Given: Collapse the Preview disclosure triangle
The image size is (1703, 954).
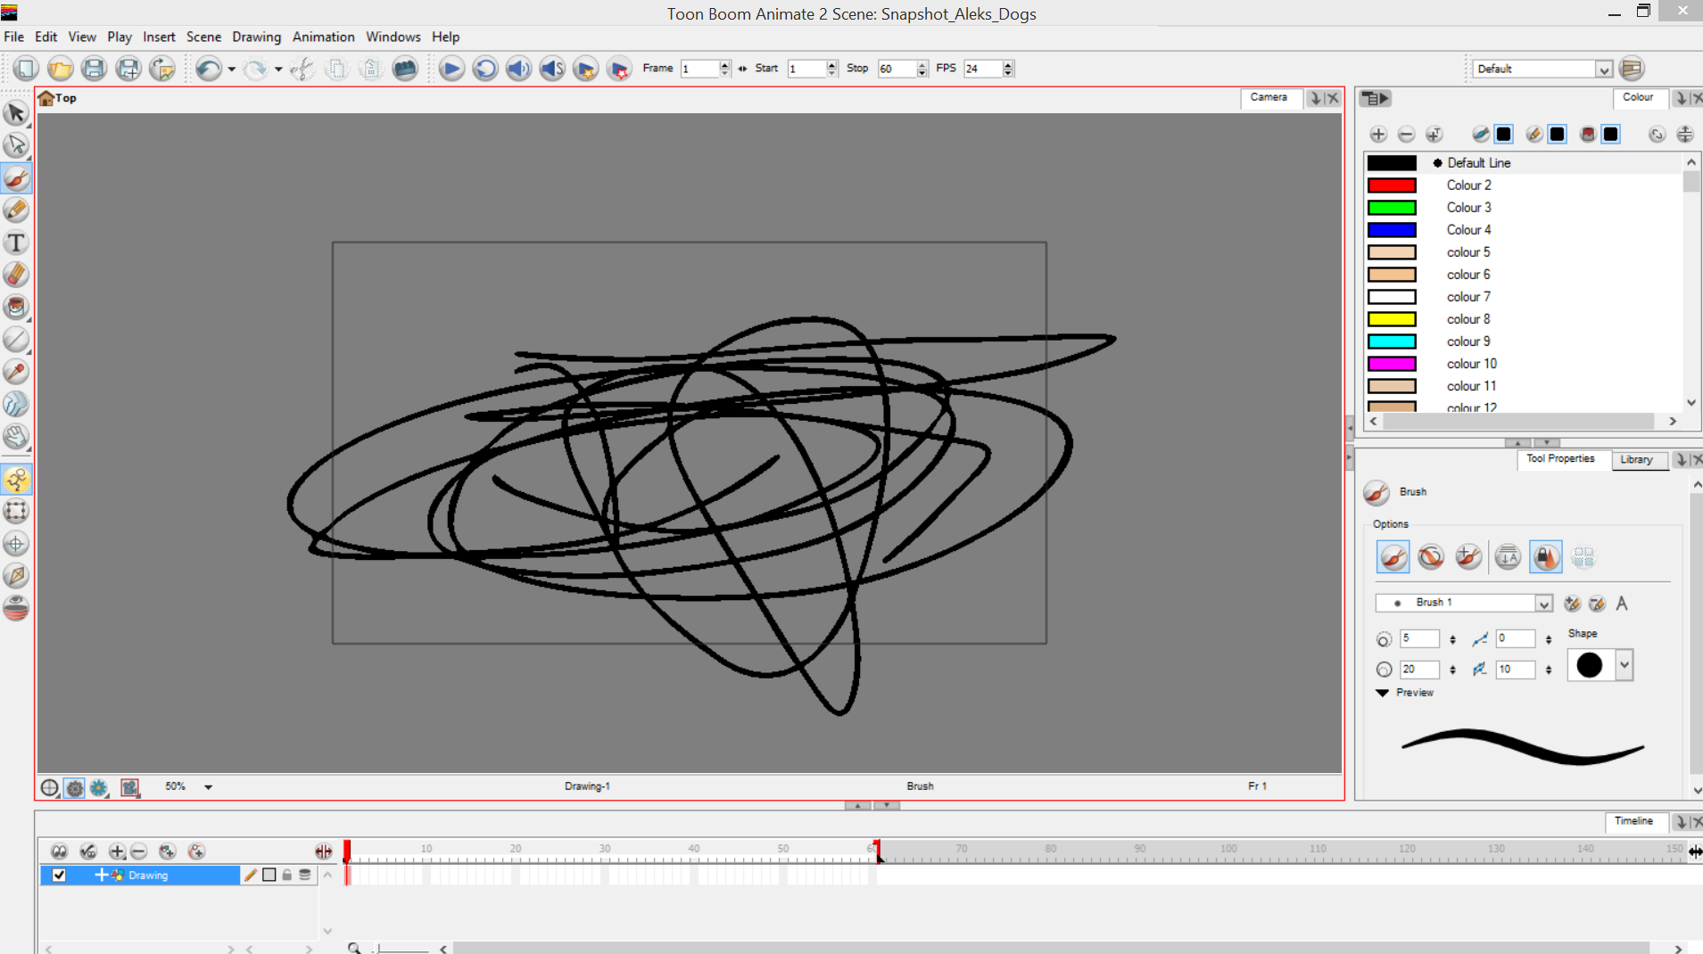Looking at the screenshot, I should 1382,693.
